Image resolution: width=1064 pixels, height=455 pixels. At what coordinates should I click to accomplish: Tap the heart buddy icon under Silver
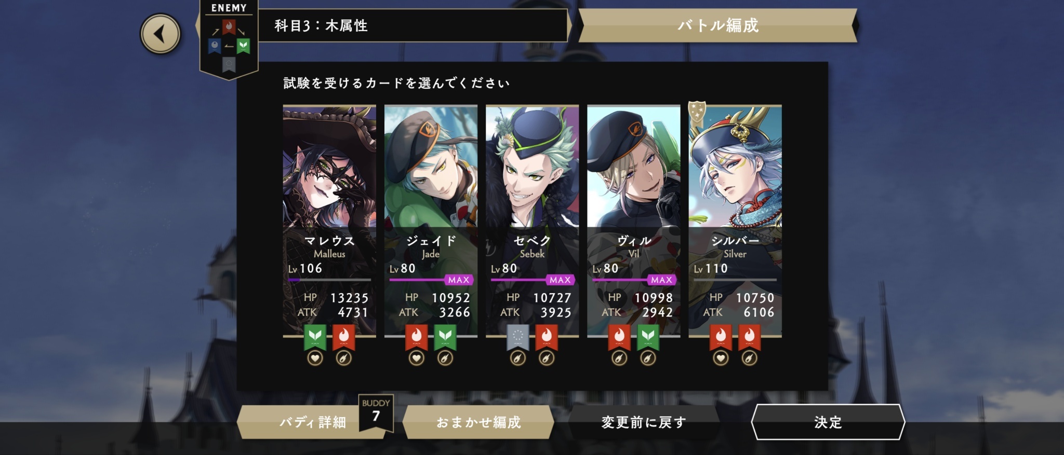click(721, 358)
